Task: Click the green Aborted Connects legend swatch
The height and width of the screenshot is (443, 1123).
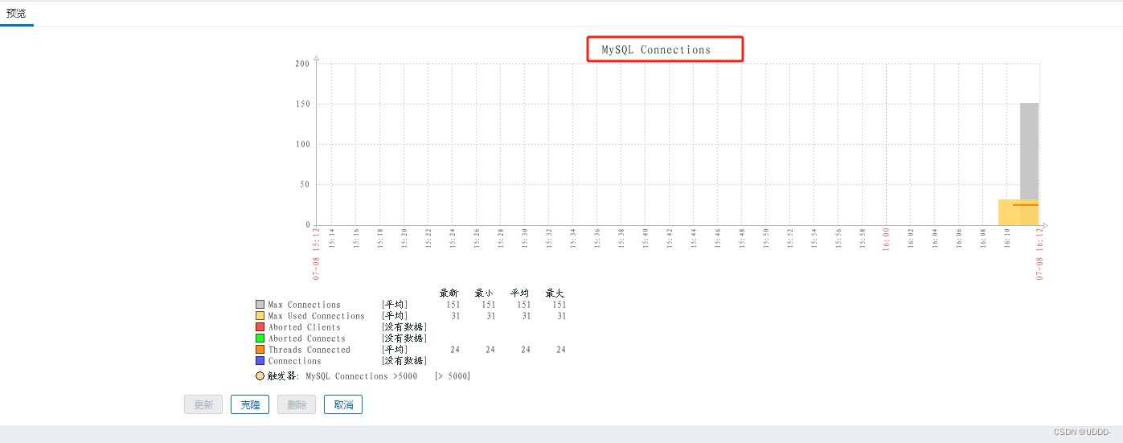Action: click(260, 338)
